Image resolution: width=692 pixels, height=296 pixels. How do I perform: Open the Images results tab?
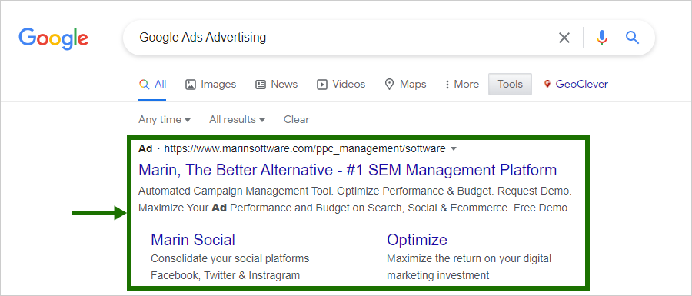coord(211,85)
